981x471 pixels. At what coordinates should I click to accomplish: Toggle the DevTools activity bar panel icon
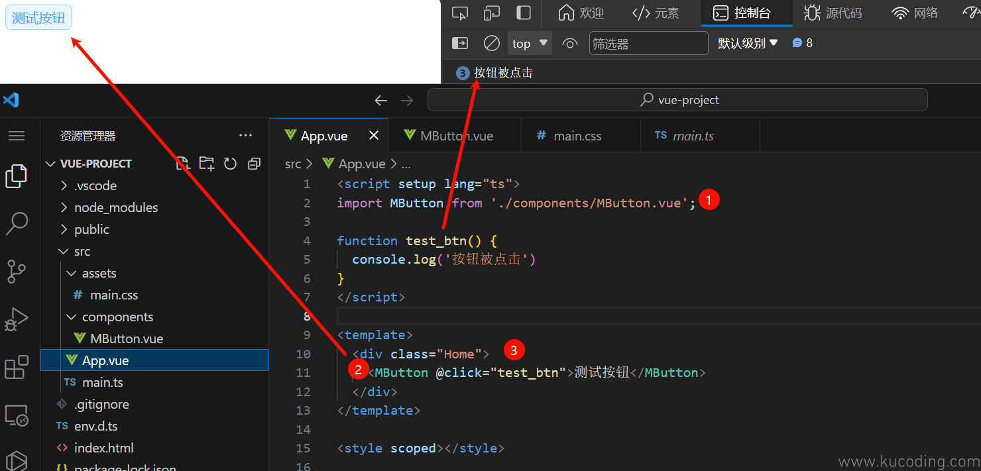click(524, 13)
